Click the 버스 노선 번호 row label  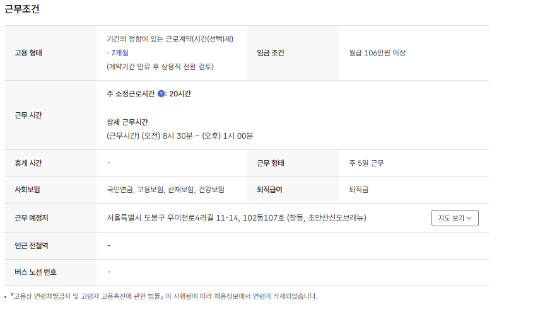pos(35,272)
